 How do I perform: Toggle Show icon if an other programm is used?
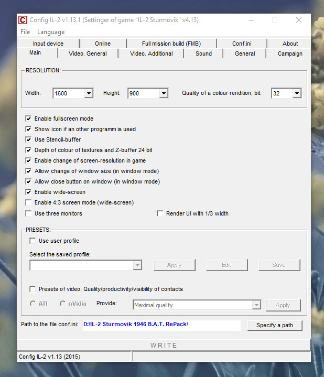point(28,129)
